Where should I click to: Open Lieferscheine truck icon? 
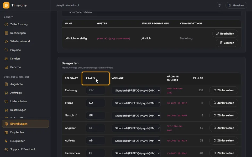click(x=6, y=101)
